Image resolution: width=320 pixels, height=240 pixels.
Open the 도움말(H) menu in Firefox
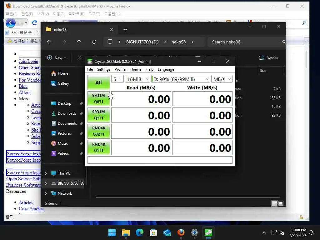(112, 14)
